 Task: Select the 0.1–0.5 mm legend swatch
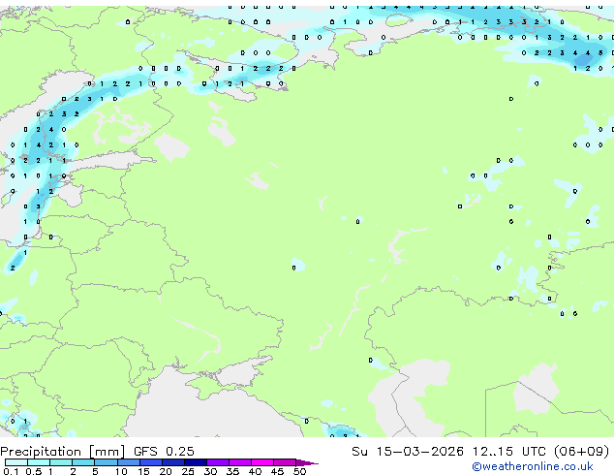coord(16,462)
